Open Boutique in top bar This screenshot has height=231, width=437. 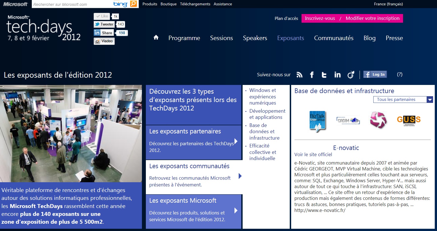pyautogui.click(x=169, y=4)
